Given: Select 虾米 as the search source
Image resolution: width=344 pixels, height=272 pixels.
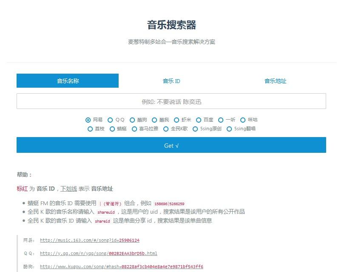Looking at the screenshot, I should click(x=177, y=120).
